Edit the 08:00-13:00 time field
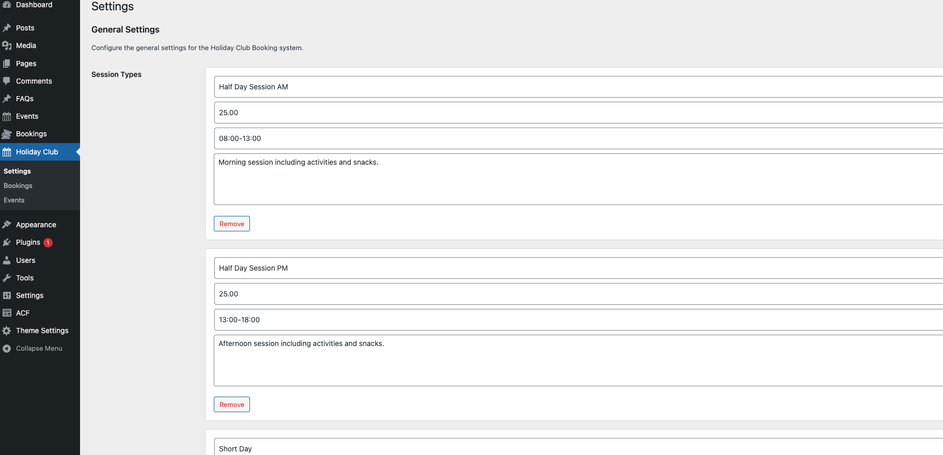This screenshot has width=943, height=455. click(578, 138)
